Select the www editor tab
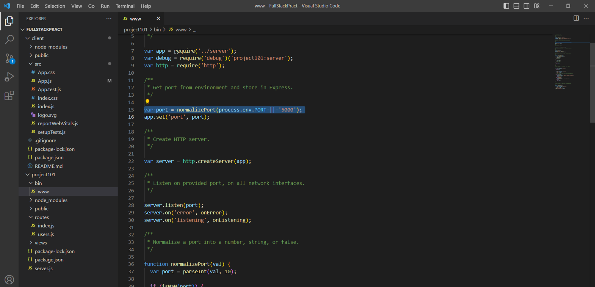Viewport: 595px width, 287px height. click(x=142, y=18)
